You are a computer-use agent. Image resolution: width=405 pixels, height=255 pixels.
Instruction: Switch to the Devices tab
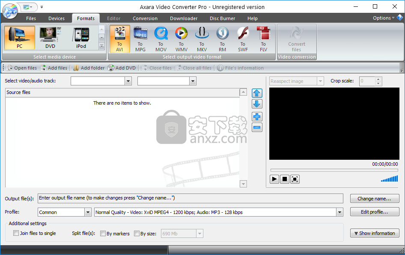pyautogui.click(x=57, y=18)
